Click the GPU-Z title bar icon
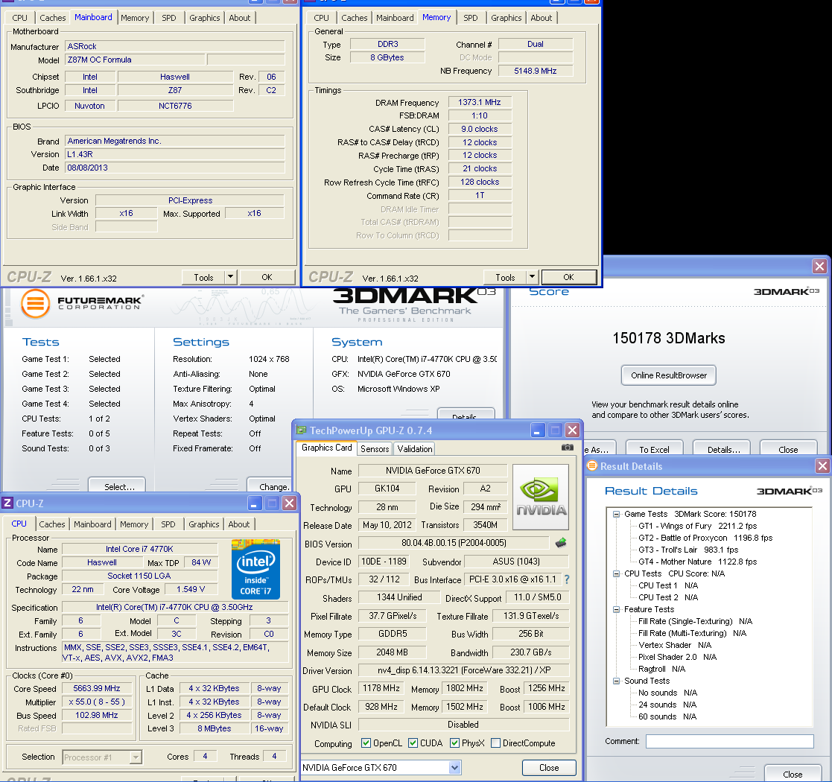Image resolution: width=832 pixels, height=782 pixels. [x=302, y=430]
